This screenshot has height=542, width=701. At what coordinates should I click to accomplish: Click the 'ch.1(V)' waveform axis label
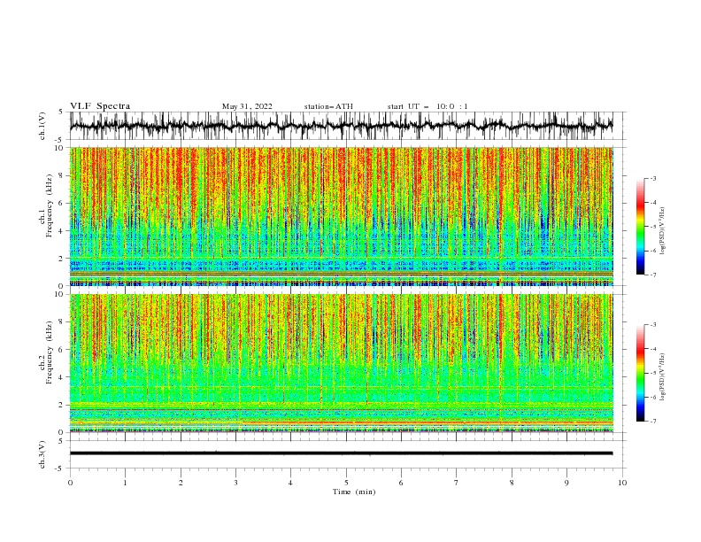click(42, 126)
